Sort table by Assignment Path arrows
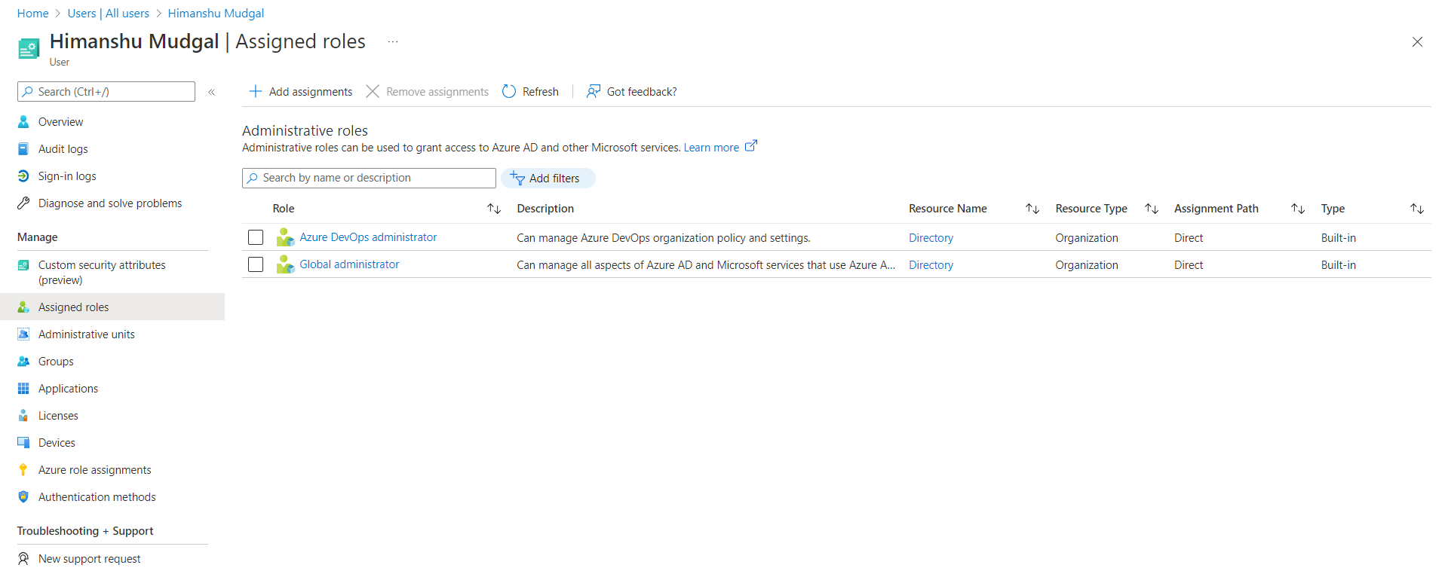Viewport: 1448px width, 571px height. (1298, 209)
